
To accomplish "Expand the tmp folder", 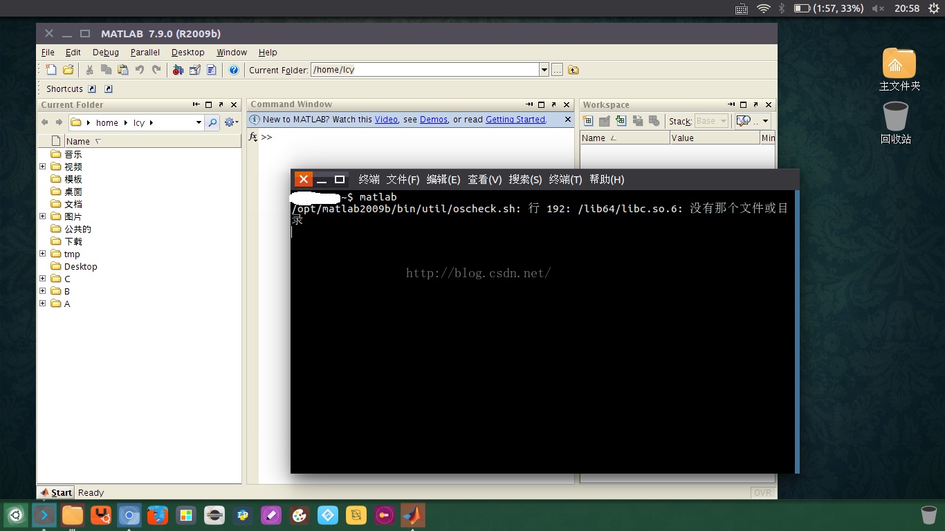I will click(x=43, y=254).
